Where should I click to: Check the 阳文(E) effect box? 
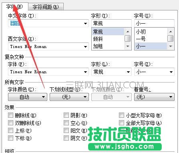66,131
